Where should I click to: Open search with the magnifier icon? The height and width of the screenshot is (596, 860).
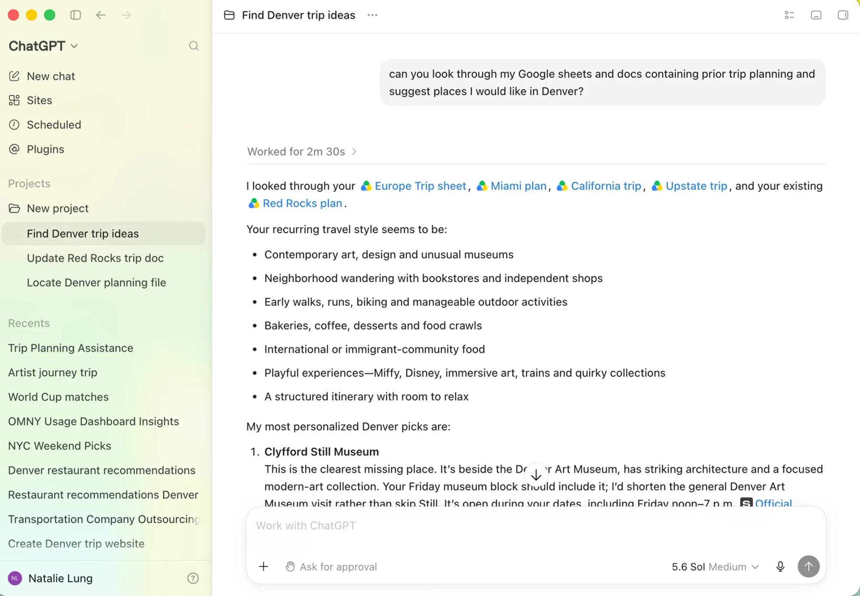coord(194,46)
